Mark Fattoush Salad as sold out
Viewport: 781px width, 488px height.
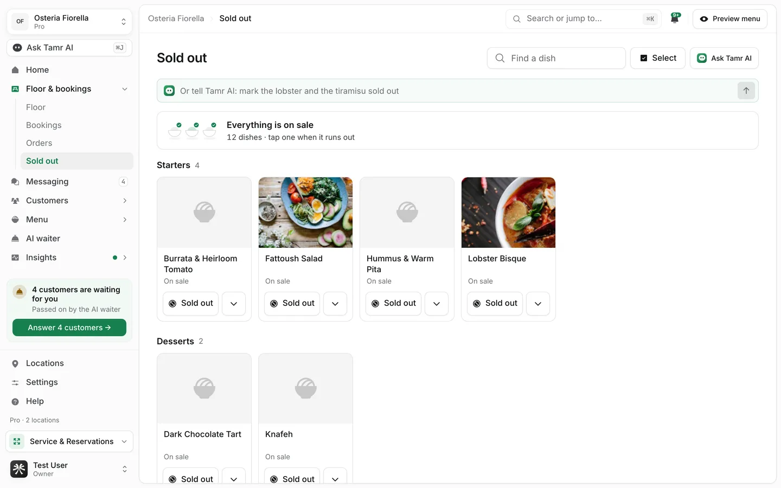(292, 304)
